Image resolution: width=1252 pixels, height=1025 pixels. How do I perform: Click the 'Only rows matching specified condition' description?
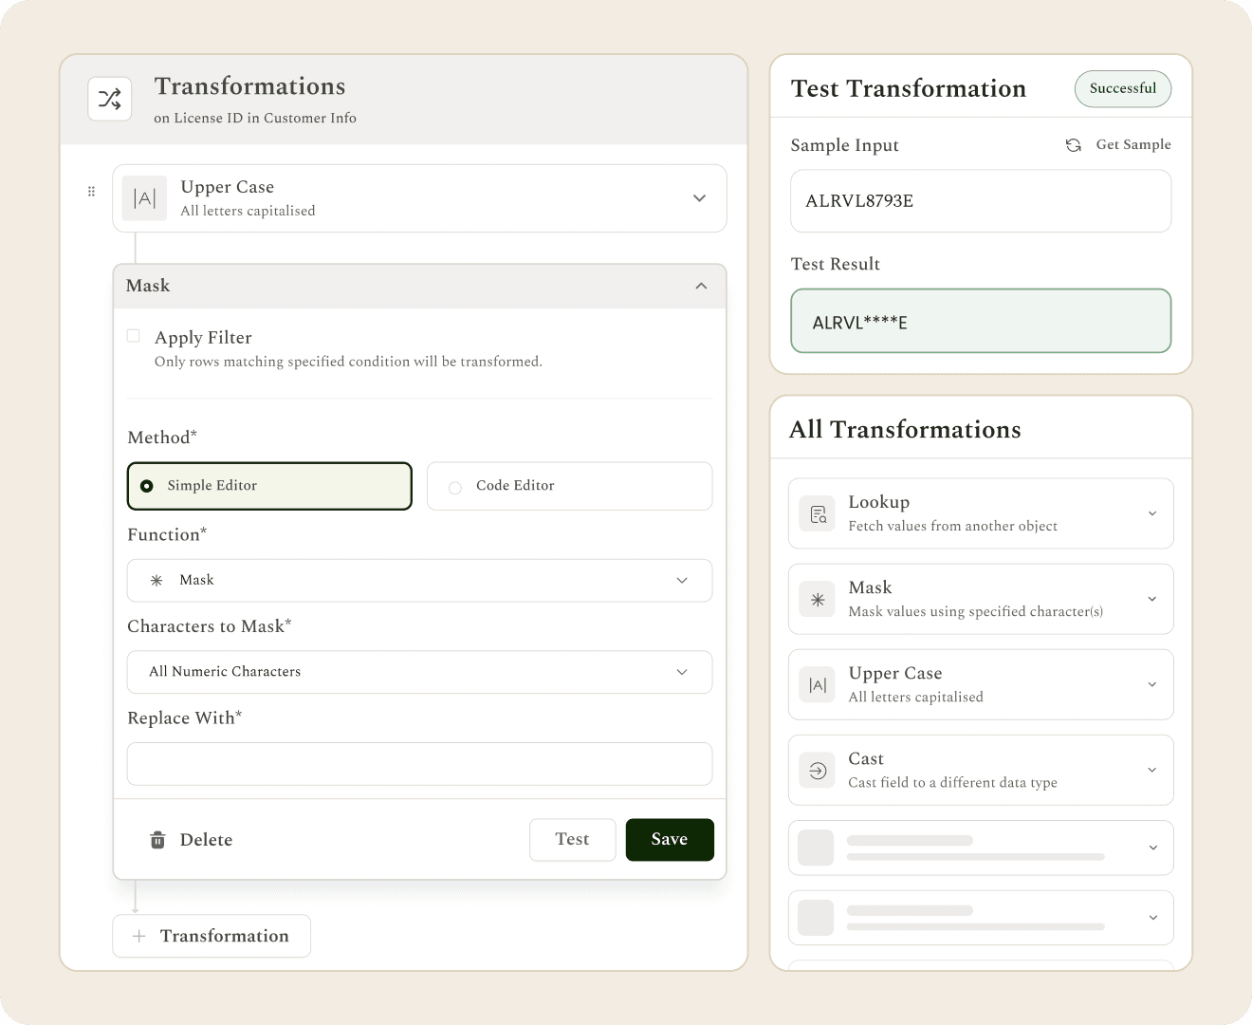[x=348, y=362]
